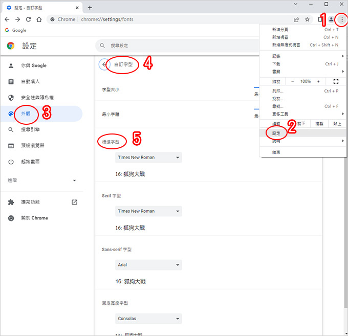Reload the page with refresh icon
Screen dimensions: 348x336
point(29,19)
